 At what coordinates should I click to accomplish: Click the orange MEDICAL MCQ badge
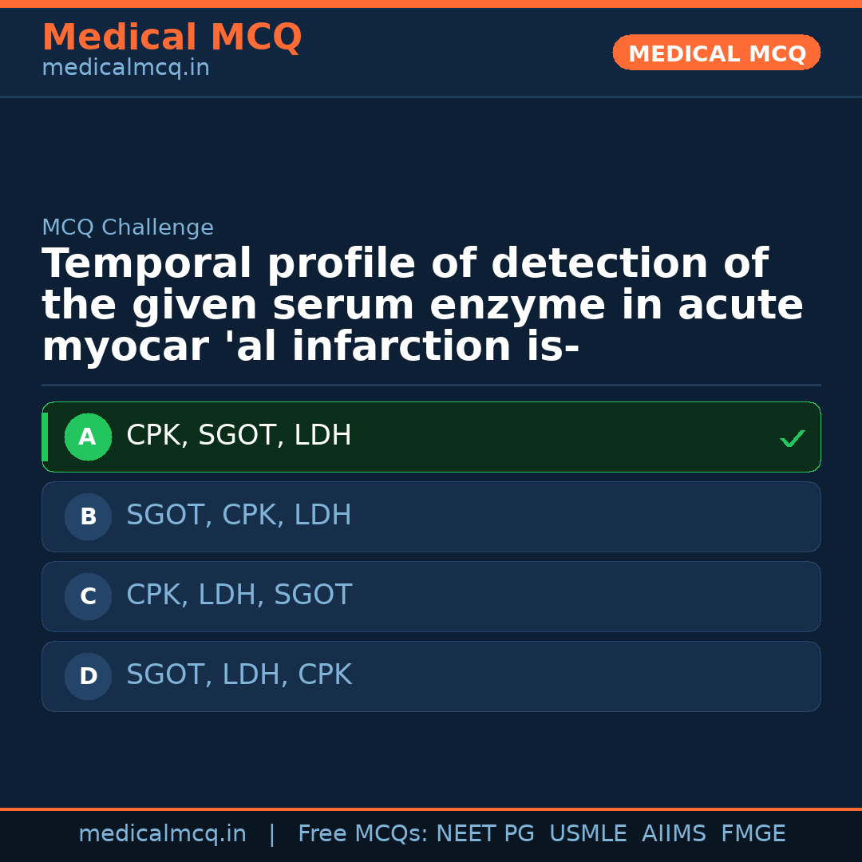point(716,53)
